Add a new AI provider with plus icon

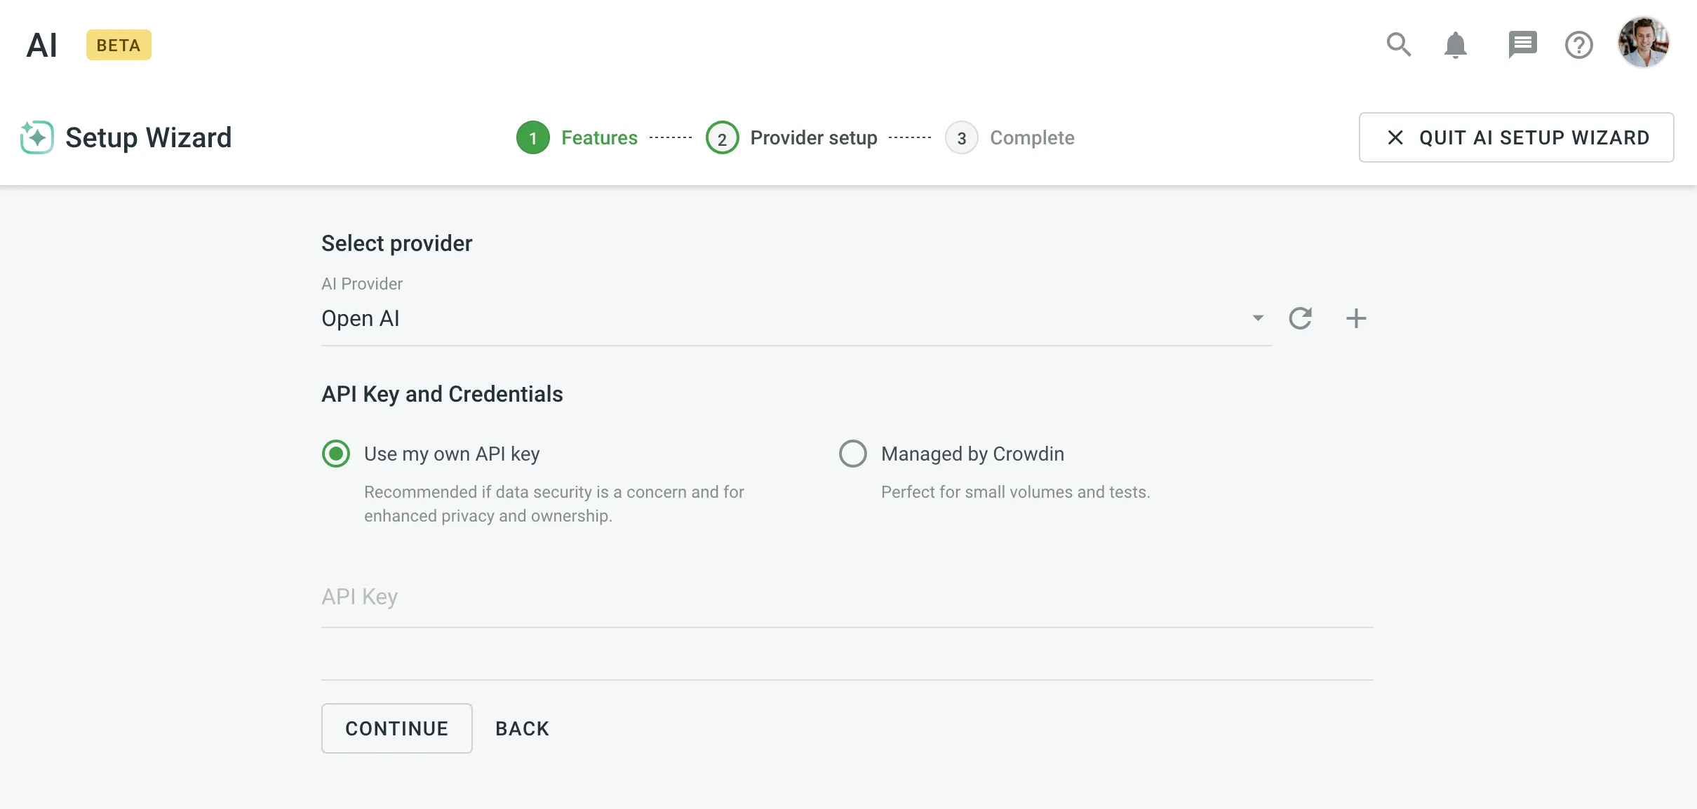[x=1356, y=318]
